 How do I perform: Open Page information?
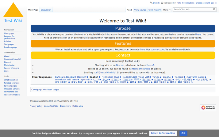[x=12, y=95]
